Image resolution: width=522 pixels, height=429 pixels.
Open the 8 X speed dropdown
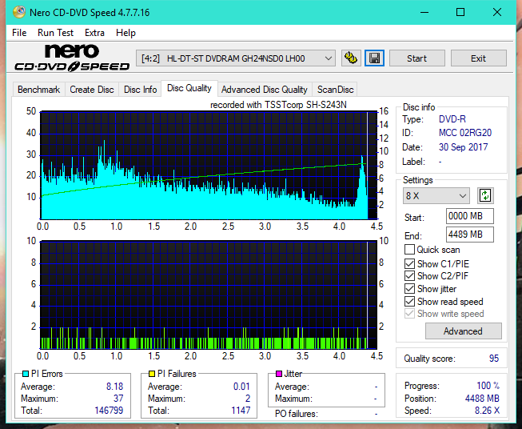[x=436, y=195]
